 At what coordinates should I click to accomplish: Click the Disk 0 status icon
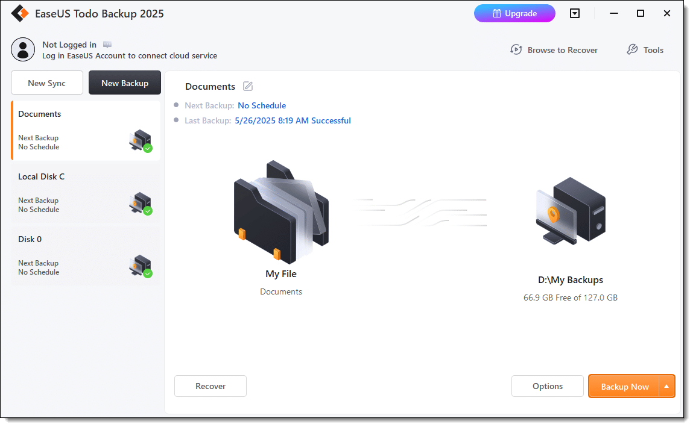[141, 266]
